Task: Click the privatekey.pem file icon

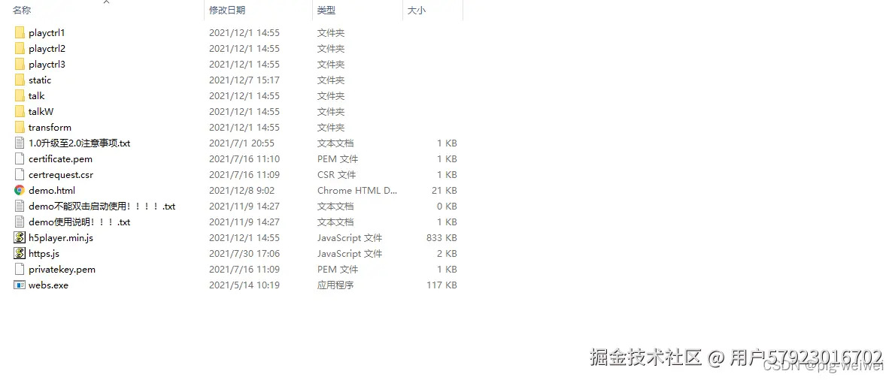Action: (20, 270)
